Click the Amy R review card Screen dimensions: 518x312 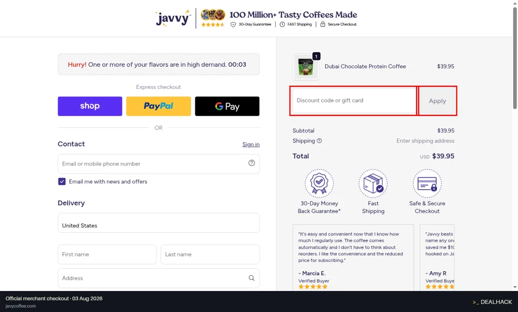tap(437, 258)
